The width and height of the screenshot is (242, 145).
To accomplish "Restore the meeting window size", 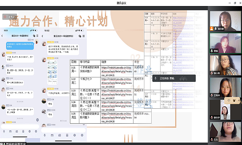I will click(x=235, y=3).
